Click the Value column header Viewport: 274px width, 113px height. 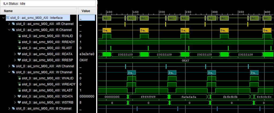[x=87, y=11]
